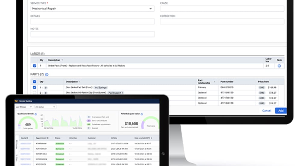This screenshot has width=295, height=166.
Task: Click the note icon in the labor row
Action: point(279,66)
